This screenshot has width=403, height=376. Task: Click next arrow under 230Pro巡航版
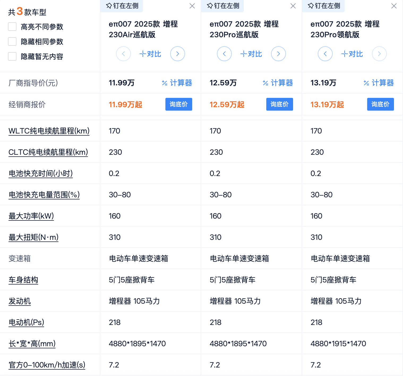278,54
